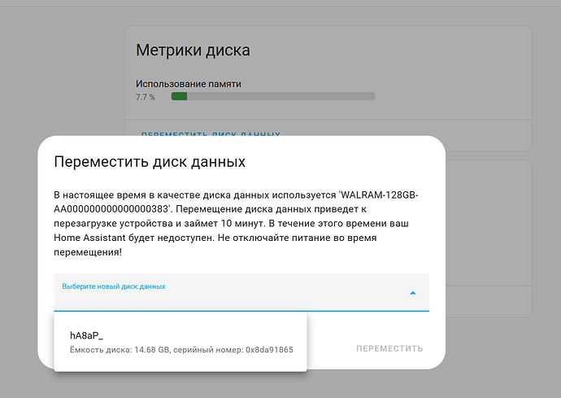
Task: Click the 'Метрики диска' heading
Action: click(193, 50)
